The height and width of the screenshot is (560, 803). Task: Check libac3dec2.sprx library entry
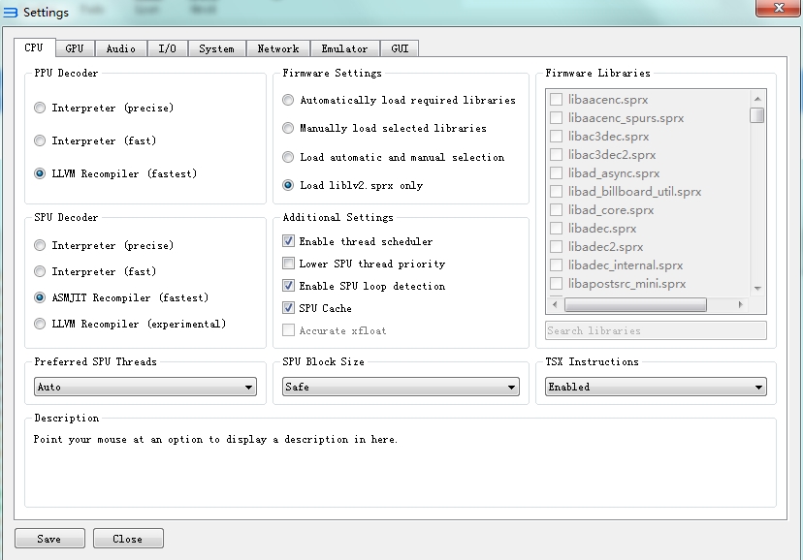pyautogui.click(x=556, y=154)
